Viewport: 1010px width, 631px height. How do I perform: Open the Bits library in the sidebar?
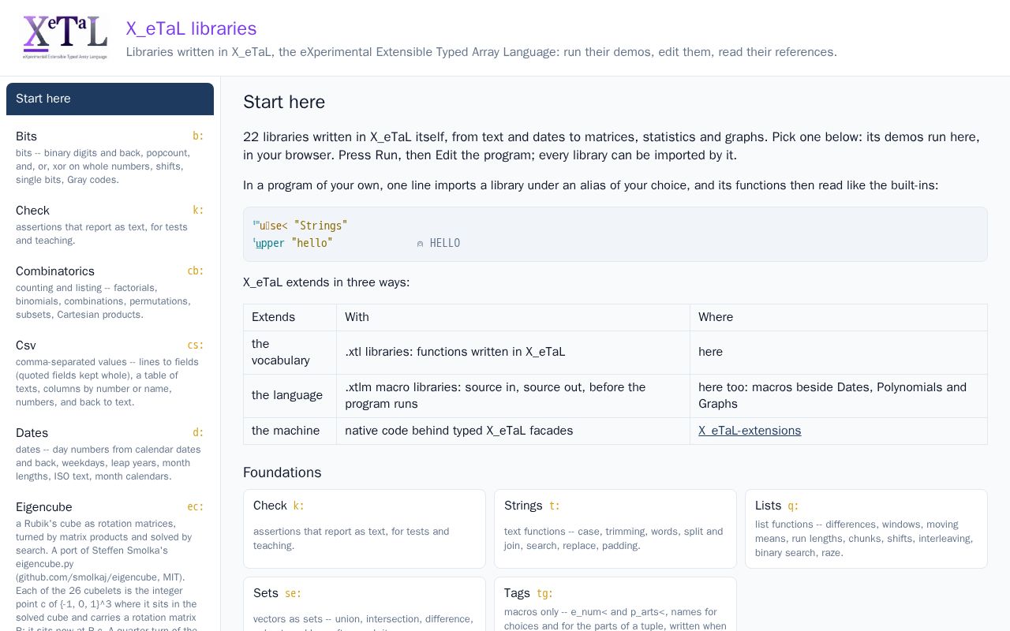click(x=110, y=157)
